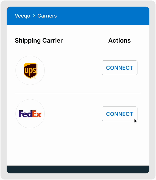Image resolution: width=156 pixels, height=180 pixels.
Task: Click the Actions column header
Action: point(119,41)
